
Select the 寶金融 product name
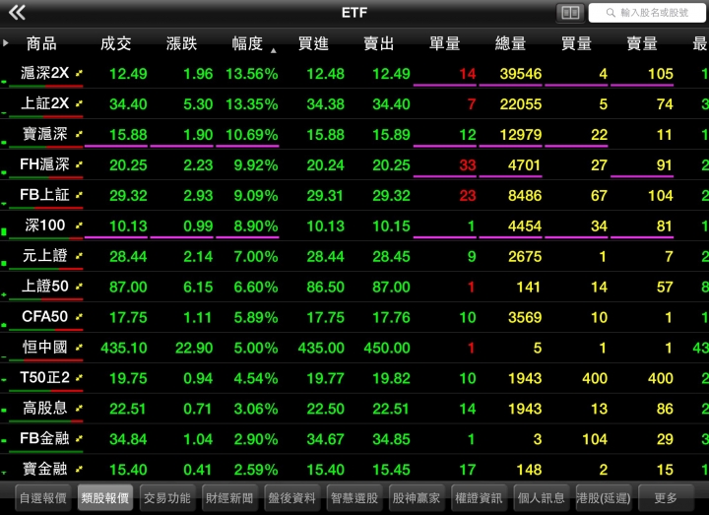click(44, 470)
